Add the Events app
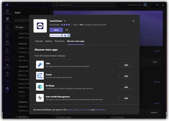This screenshot has height=121, width=169. pos(126,76)
